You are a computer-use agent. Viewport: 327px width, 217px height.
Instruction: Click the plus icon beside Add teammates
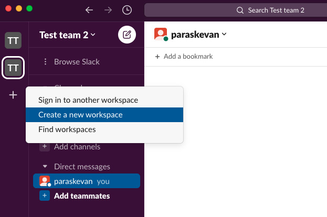click(45, 196)
